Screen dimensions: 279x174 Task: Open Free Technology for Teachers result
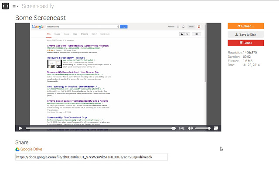73,87
